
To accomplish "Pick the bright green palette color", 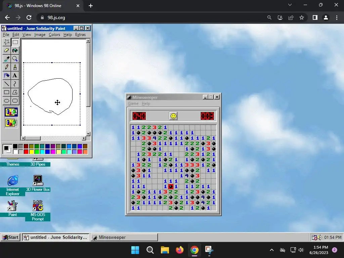I will pos(37,152).
